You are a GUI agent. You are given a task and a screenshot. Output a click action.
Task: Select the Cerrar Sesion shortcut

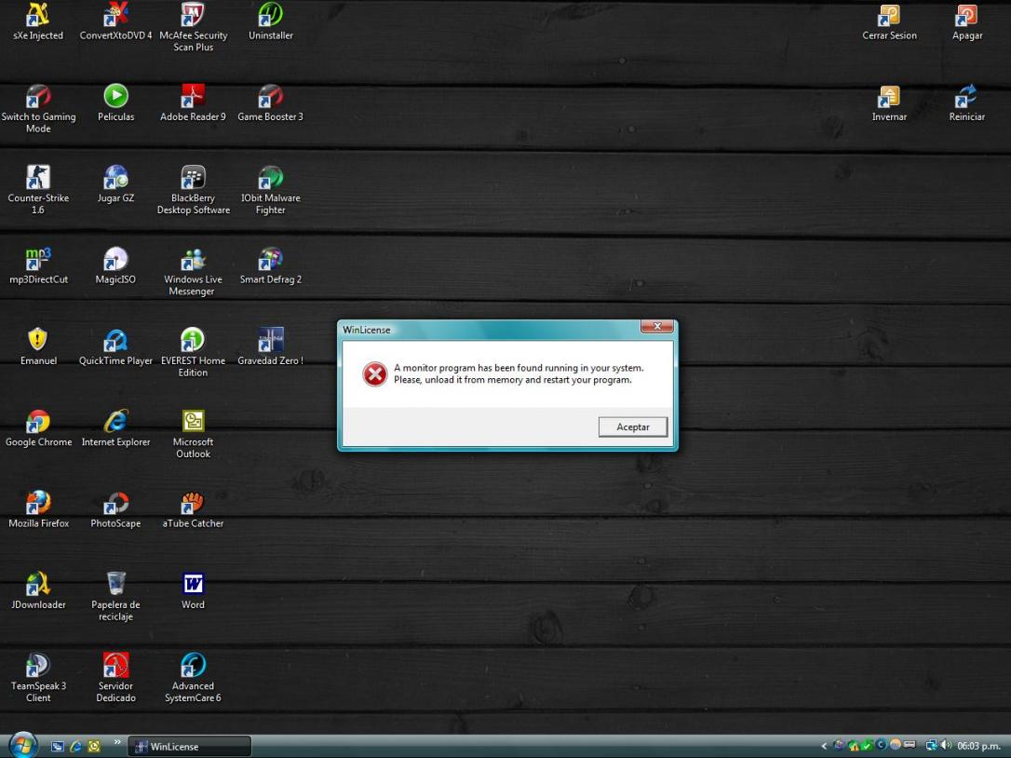pyautogui.click(x=890, y=21)
